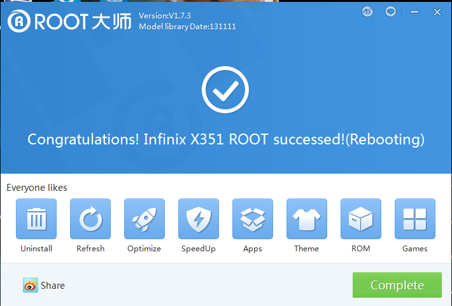Click the SpeedUp label
This screenshot has width=452, height=306.
tap(199, 249)
